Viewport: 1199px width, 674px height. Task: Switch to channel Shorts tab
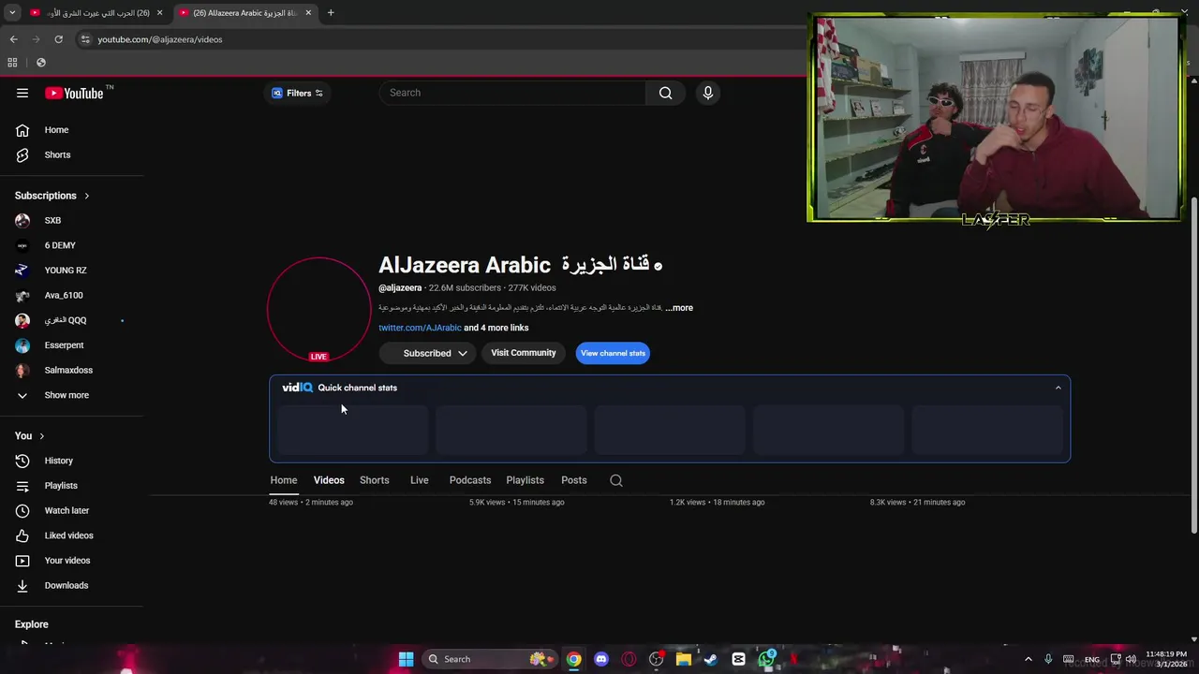tap(375, 480)
